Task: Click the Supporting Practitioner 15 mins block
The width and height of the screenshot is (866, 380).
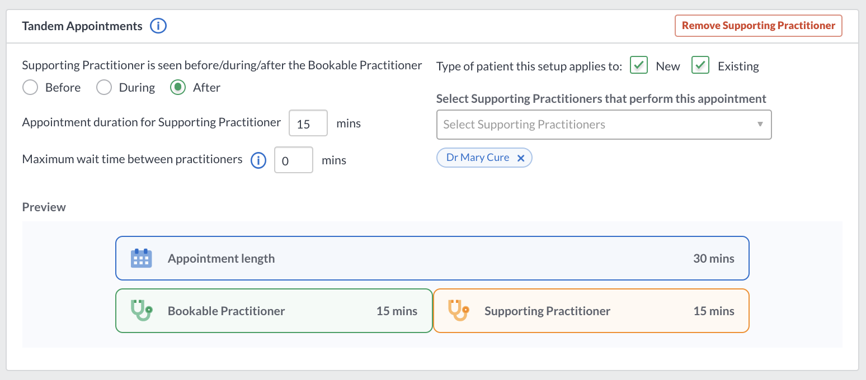Action: point(591,311)
